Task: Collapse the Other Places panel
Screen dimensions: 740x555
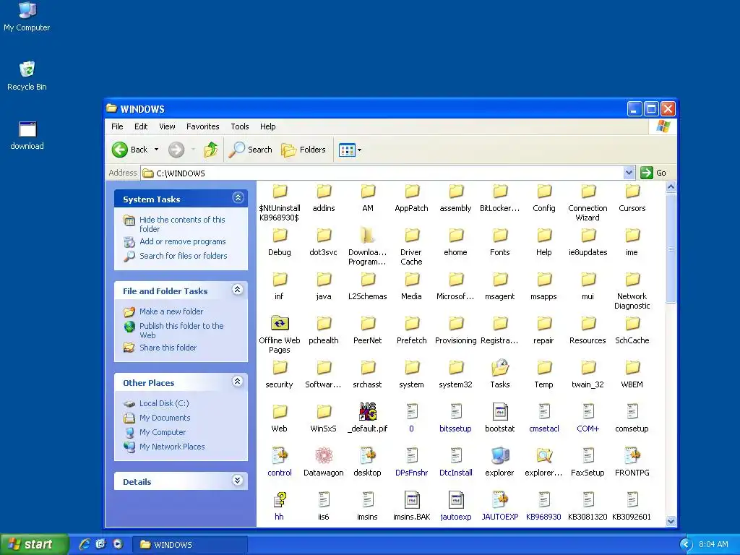Action: [x=237, y=382]
